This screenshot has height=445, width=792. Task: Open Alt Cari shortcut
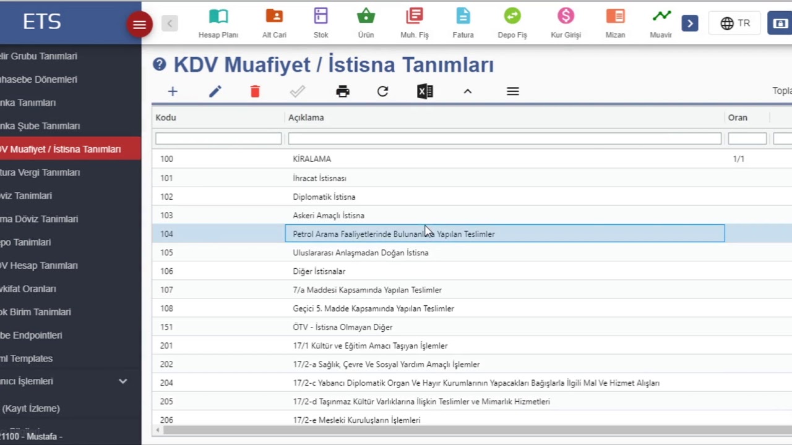[x=274, y=23]
